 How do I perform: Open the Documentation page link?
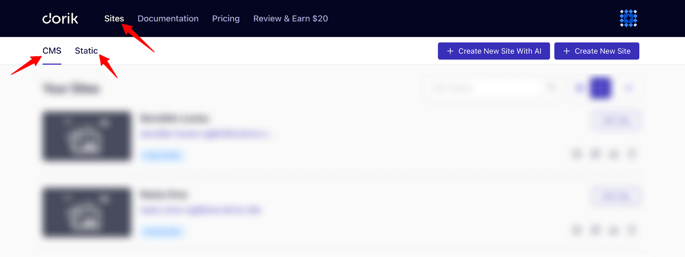pyautogui.click(x=168, y=18)
